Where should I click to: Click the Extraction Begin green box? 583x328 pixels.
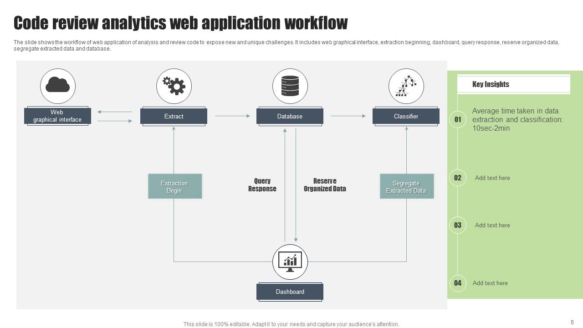[174, 186]
